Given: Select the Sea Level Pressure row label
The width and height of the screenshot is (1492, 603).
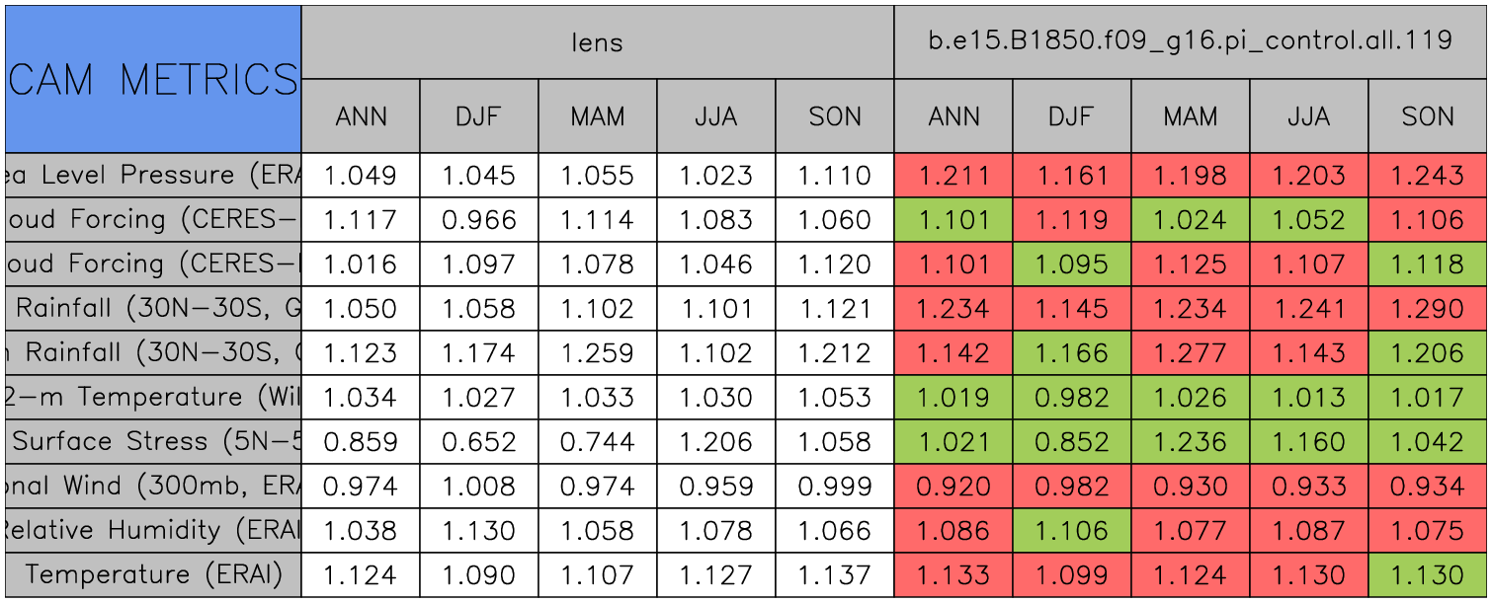Looking at the screenshot, I should 153,176.
